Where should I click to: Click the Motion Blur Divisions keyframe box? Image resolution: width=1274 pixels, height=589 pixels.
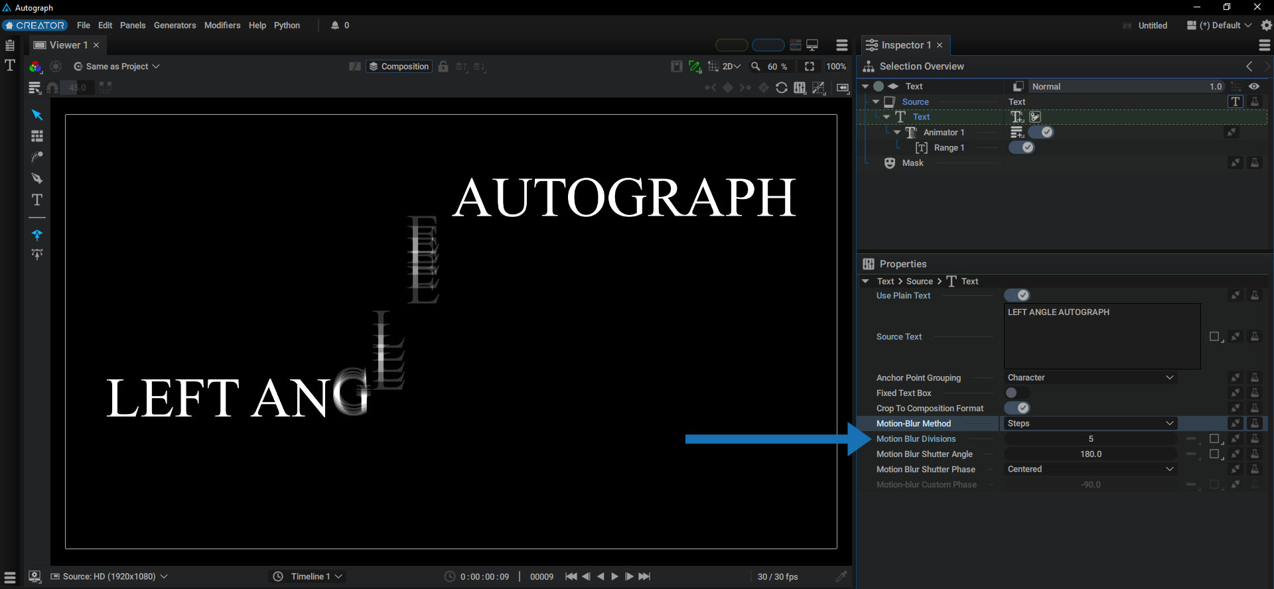click(x=1214, y=438)
